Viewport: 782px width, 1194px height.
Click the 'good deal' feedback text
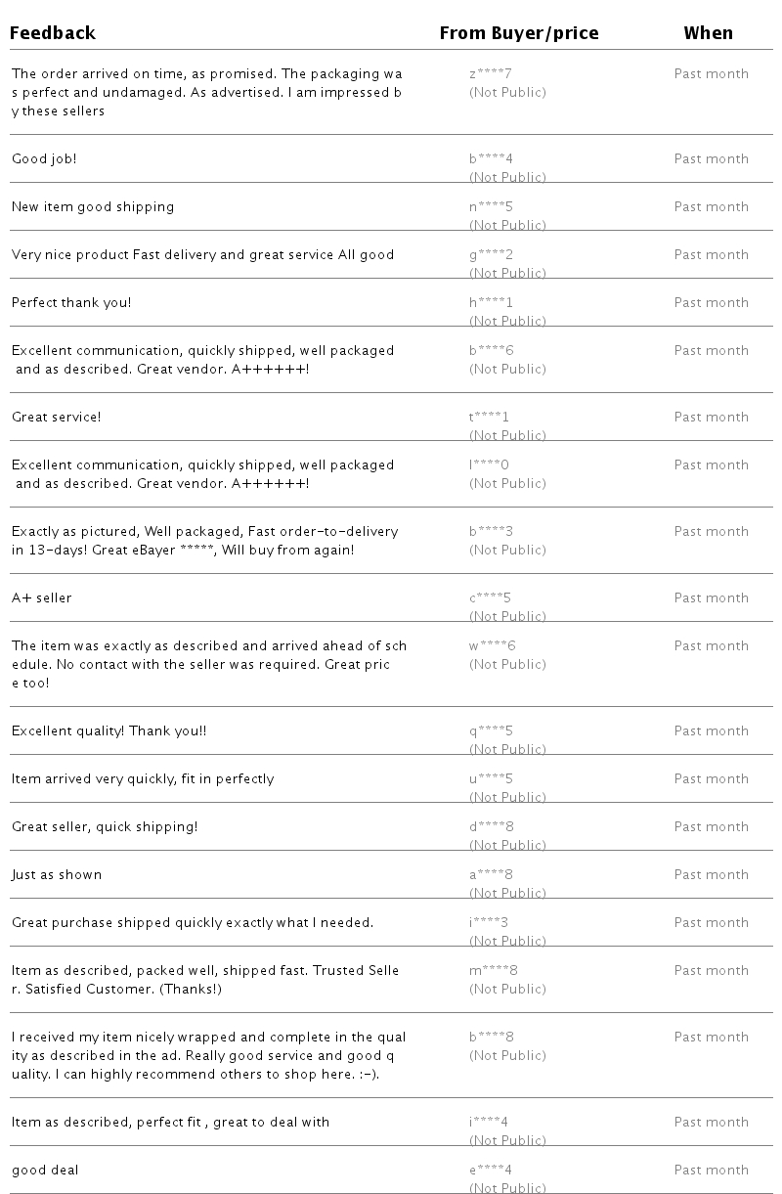pyautogui.click(x=45, y=1170)
